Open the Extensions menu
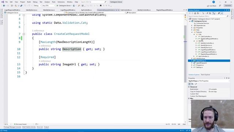The width and height of the screenshot is (234, 132). point(61,2)
